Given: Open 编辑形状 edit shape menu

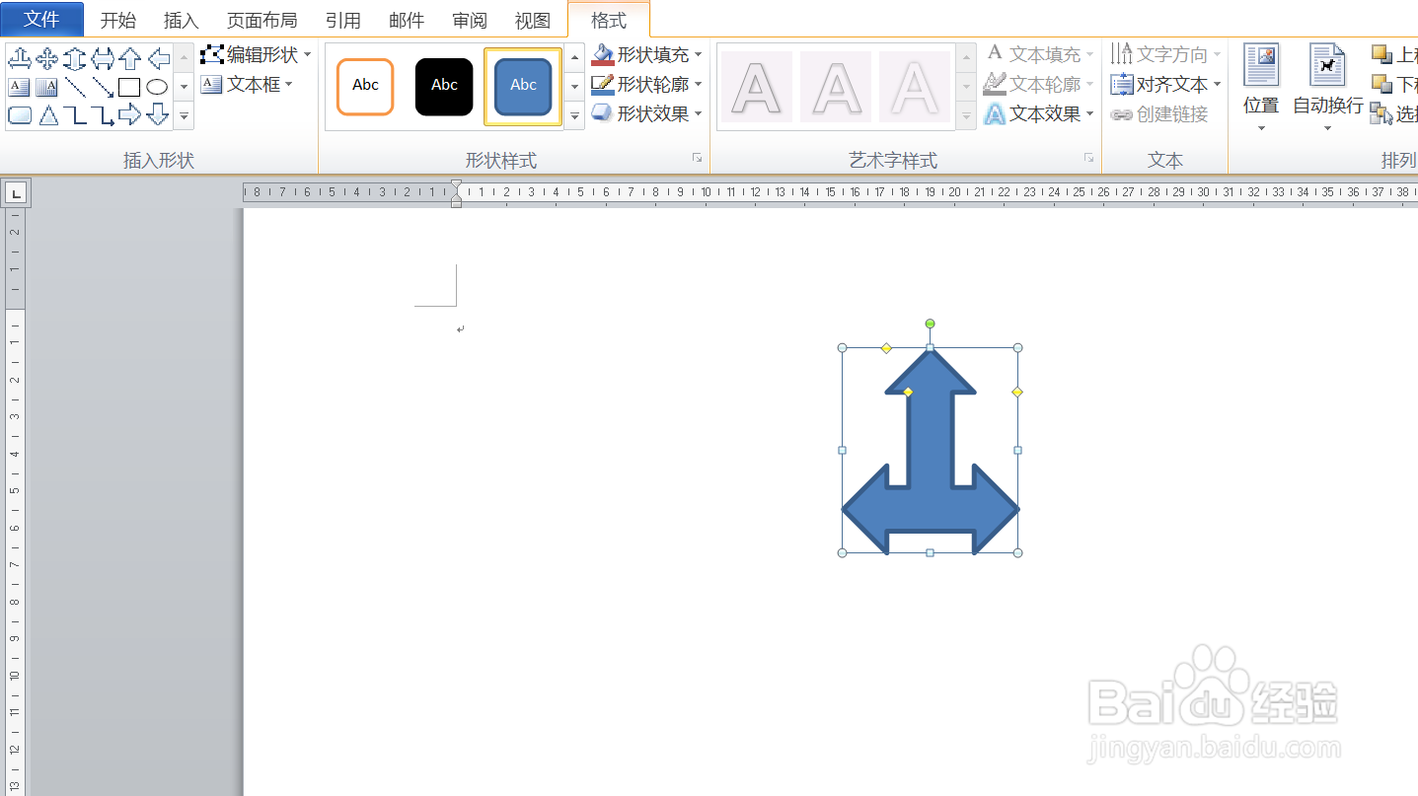Looking at the screenshot, I should [x=256, y=54].
